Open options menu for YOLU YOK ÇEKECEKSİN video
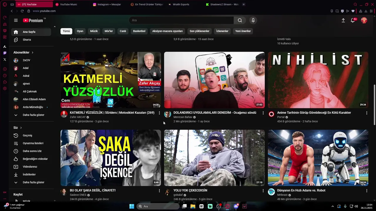The height and width of the screenshot is (211, 376). click(x=263, y=190)
